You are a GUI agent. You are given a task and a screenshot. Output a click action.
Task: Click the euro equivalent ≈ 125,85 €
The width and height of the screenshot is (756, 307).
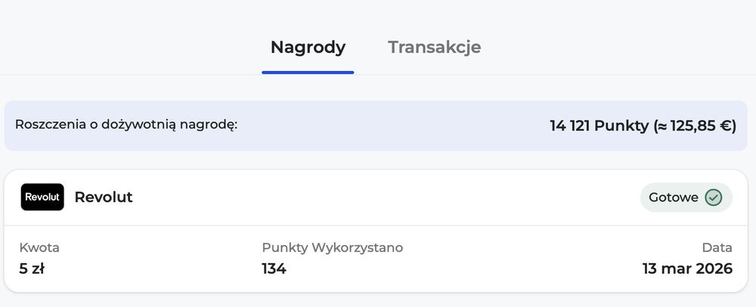tap(696, 125)
